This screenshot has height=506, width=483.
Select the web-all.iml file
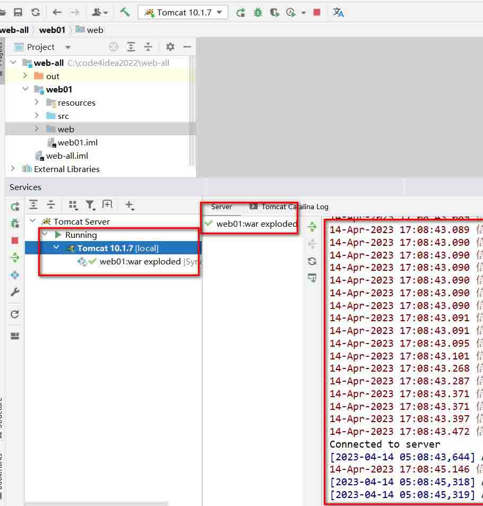(67, 156)
